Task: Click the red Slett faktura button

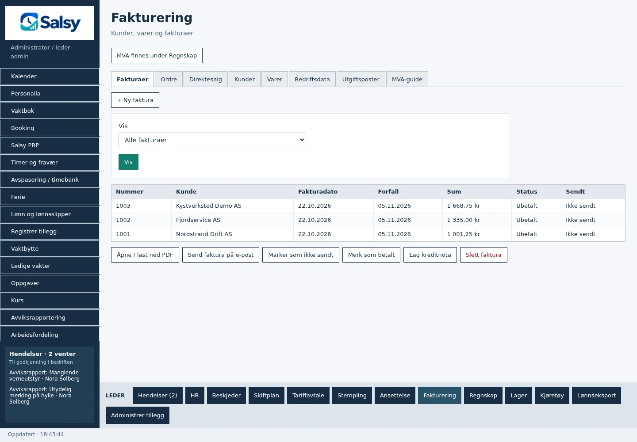Action: [x=484, y=255]
